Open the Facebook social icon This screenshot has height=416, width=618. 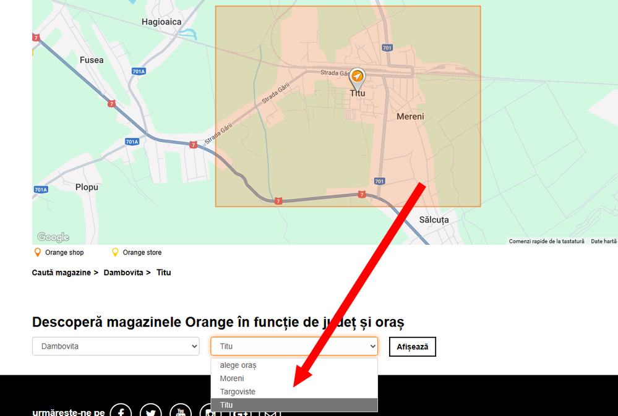click(x=121, y=411)
